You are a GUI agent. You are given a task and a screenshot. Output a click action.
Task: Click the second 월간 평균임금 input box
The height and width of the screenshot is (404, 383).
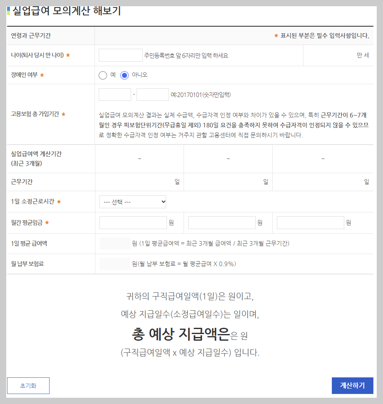pos(221,222)
